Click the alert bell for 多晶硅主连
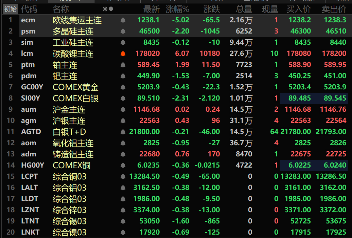Viewport: 352px width, 238px height. (x=123, y=31)
